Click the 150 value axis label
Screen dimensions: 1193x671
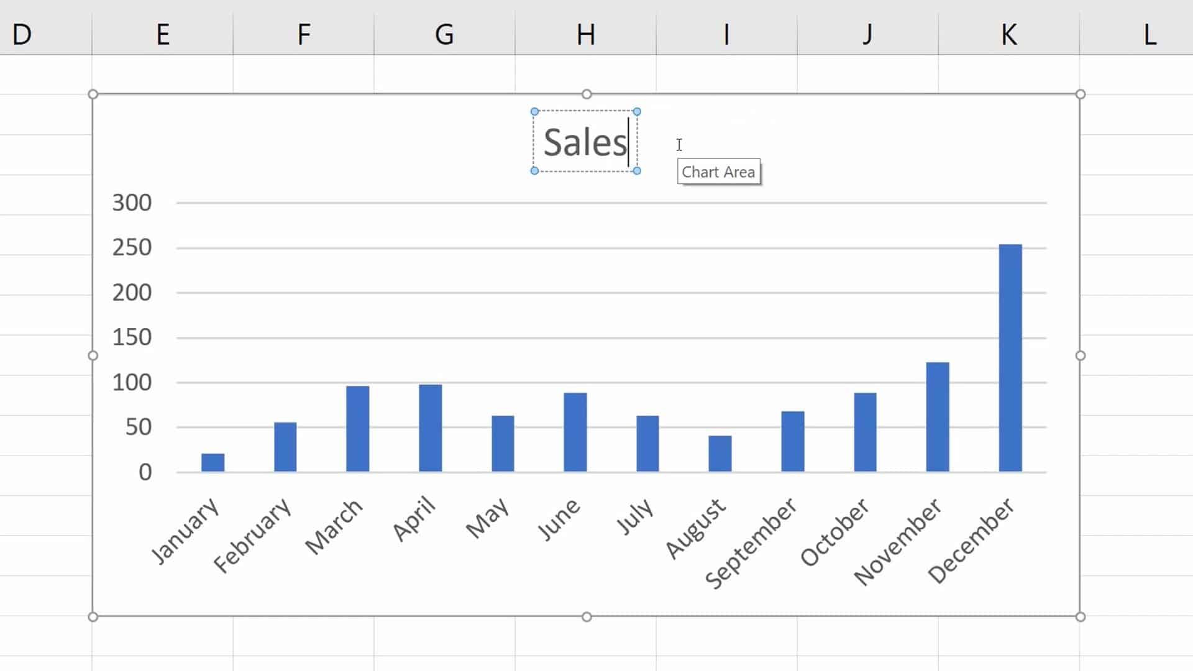click(x=132, y=337)
